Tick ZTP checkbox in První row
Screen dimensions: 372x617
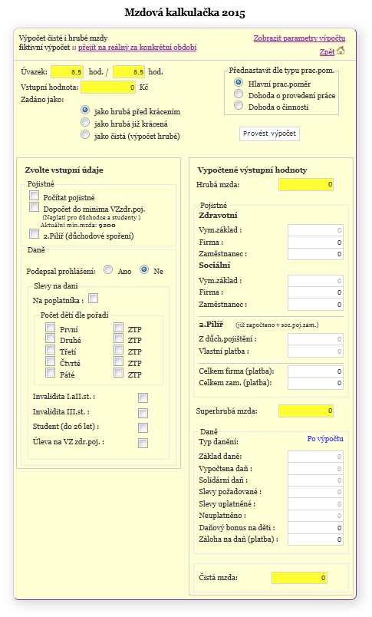tap(118, 328)
